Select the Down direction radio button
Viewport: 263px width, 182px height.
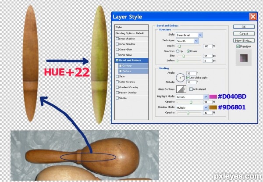pyautogui.click(x=188, y=51)
